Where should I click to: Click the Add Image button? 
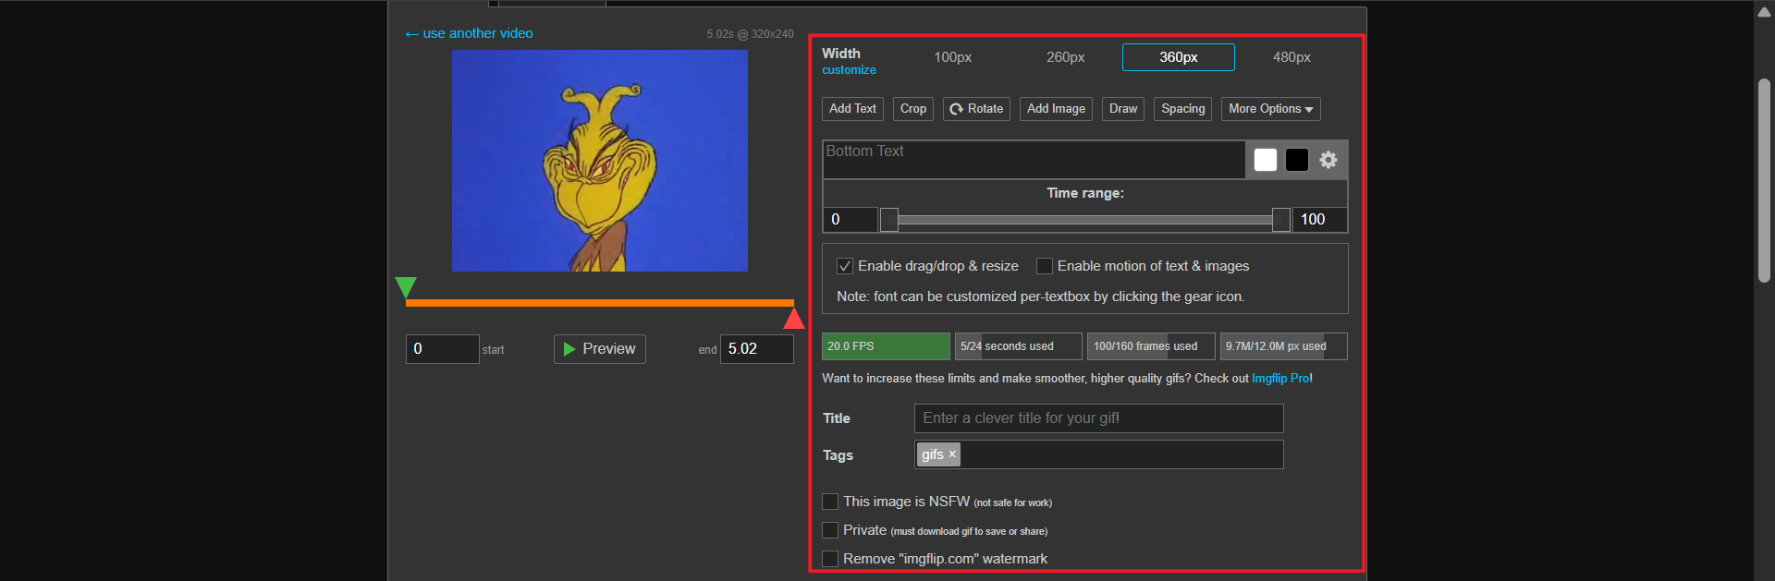(1056, 109)
